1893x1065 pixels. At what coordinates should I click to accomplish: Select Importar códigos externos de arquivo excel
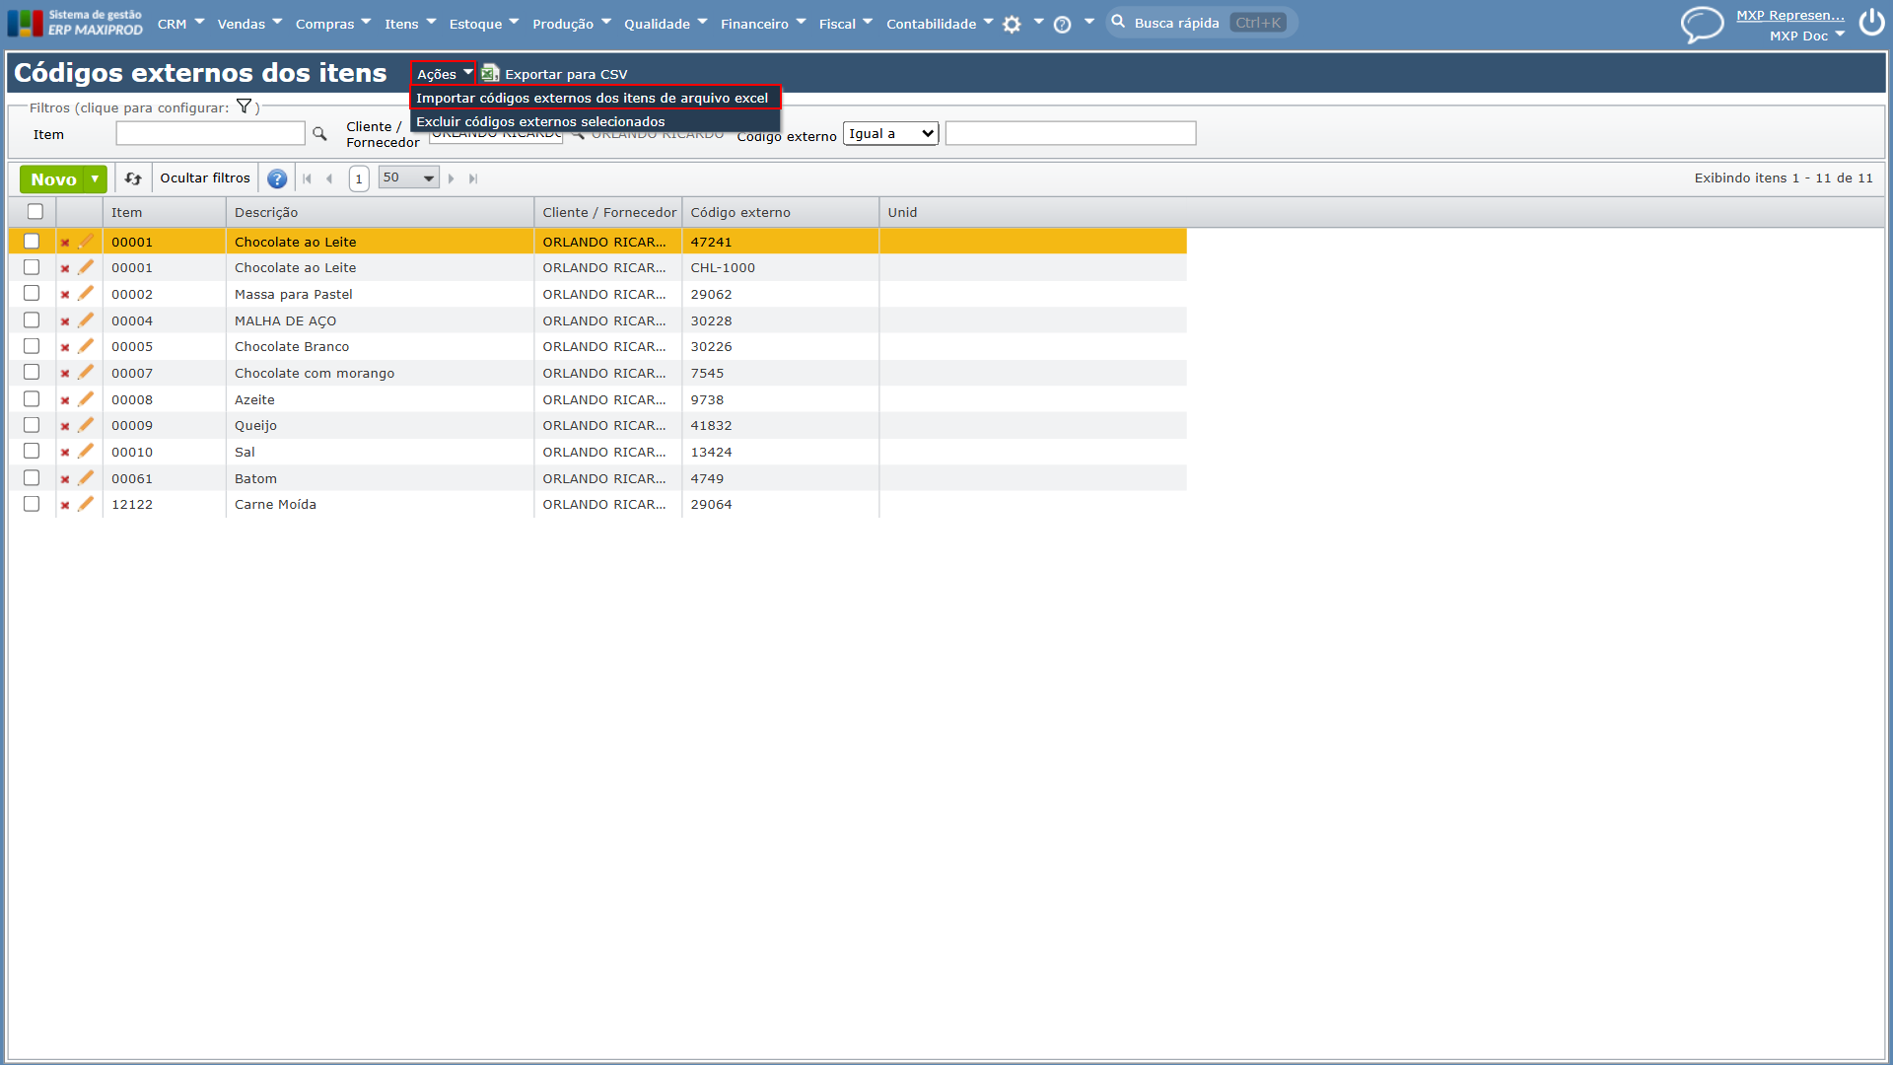(596, 98)
